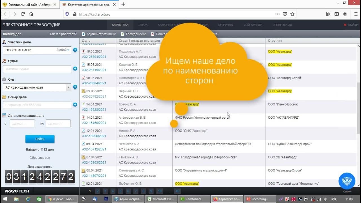Image resolution: width=361 pixels, height=203 pixels.
Task: Expand the АС Краснодарского края court dropdown
Action: 69,87
